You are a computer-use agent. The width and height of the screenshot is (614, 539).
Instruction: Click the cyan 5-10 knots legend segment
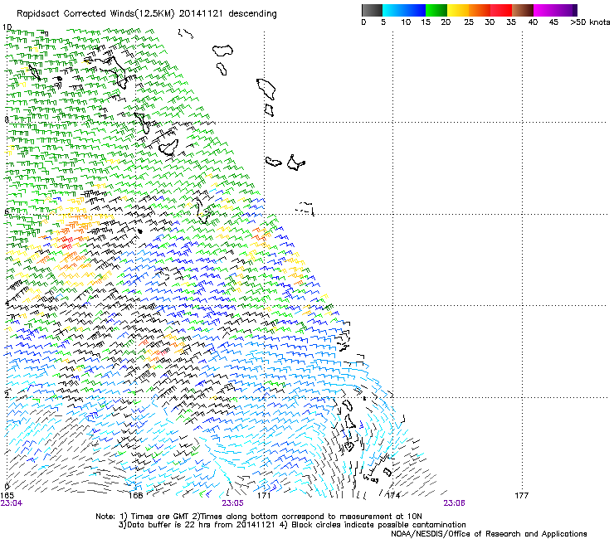[x=393, y=10]
